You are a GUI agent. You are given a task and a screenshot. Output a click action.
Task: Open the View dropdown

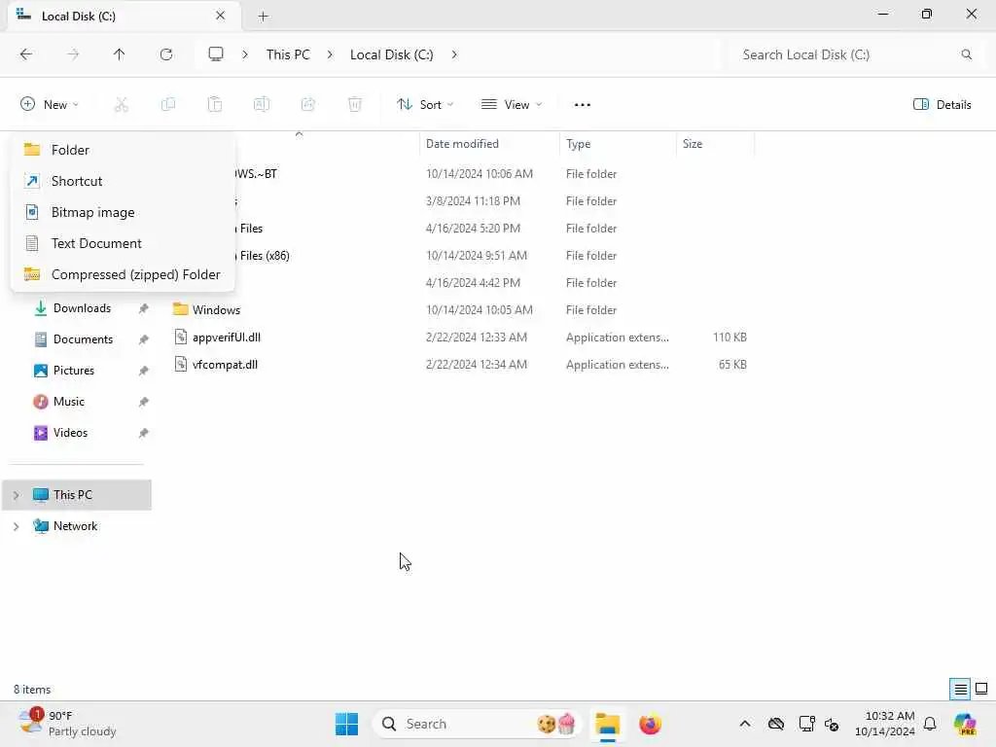512,105
